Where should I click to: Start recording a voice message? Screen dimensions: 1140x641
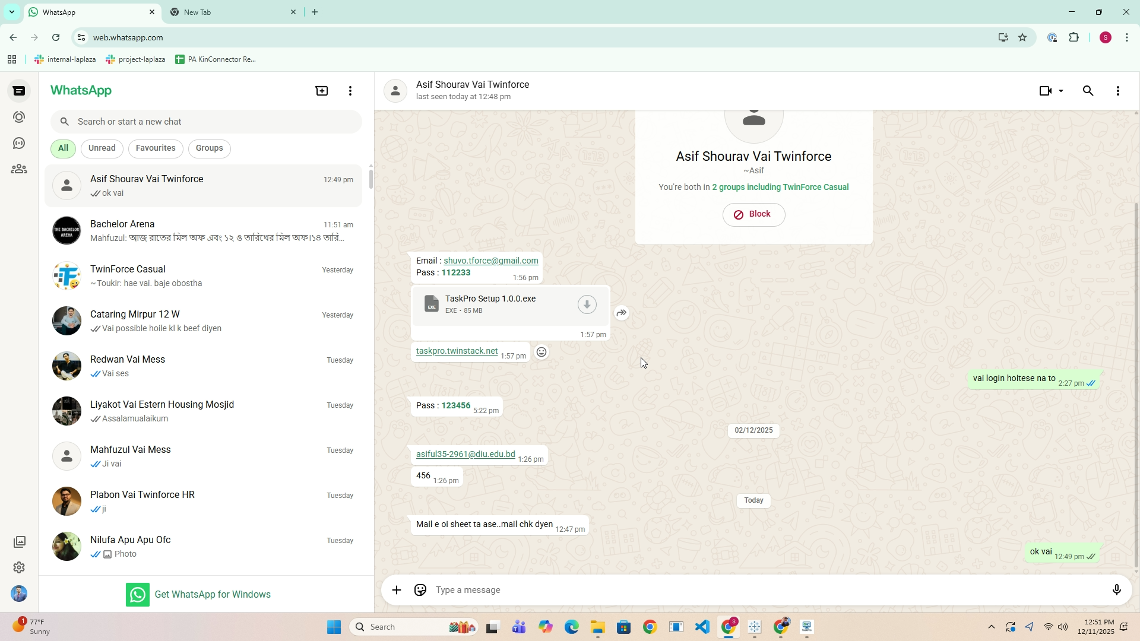[1116, 590]
